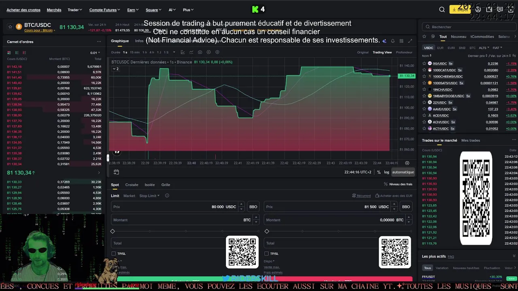The height and width of the screenshot is (291, 518).
Task: Take a chart snapshot with camera icon
Action: (200, 52)
